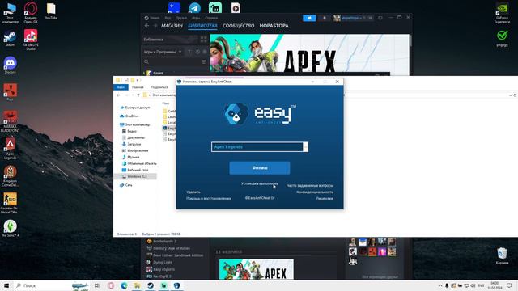Open the YouTube folder on desktop

pyautogui.click(x=51, y=11)
